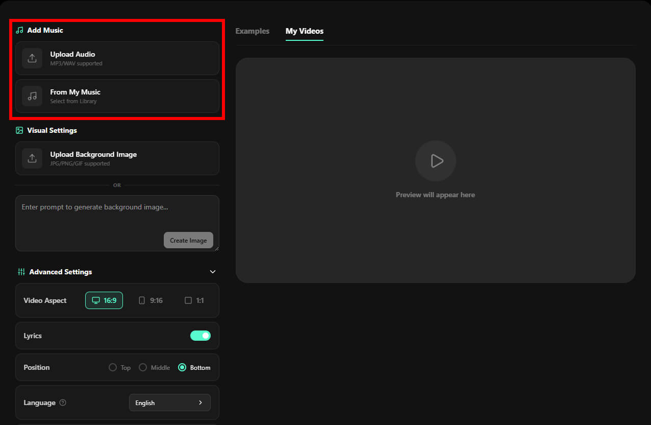Click the Upload Background Image arrow icon

(32, 158)
